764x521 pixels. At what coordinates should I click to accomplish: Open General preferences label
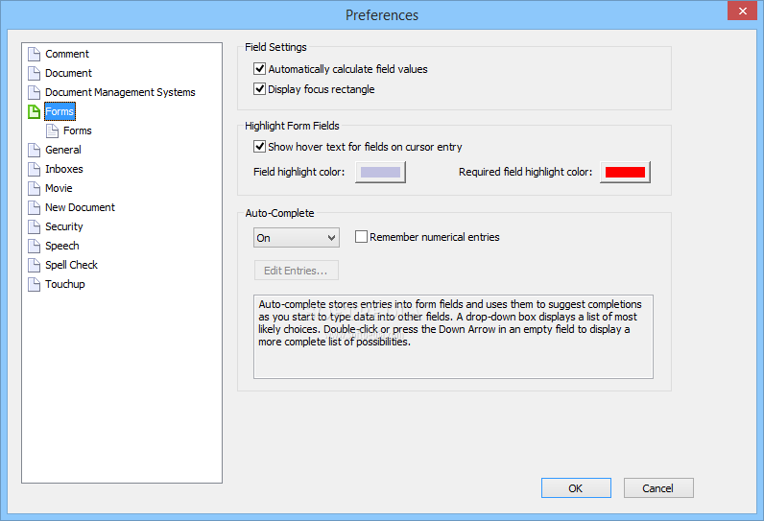tap(63, 150)
